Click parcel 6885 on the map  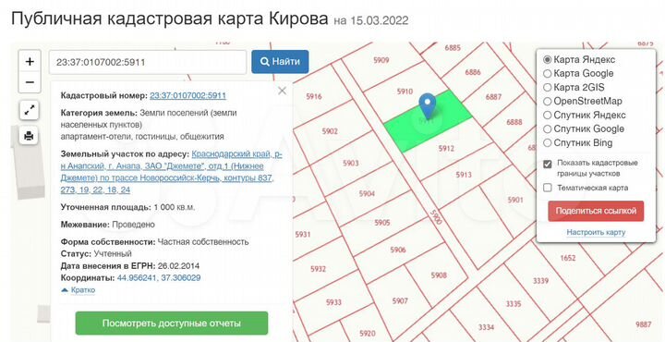[x=453, y=48]
